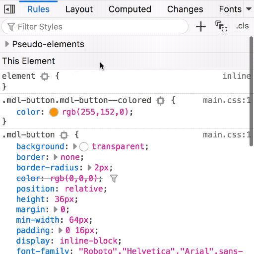Click filter funnel beside overridden color property
254x254 pixels.
coord(114,179)
